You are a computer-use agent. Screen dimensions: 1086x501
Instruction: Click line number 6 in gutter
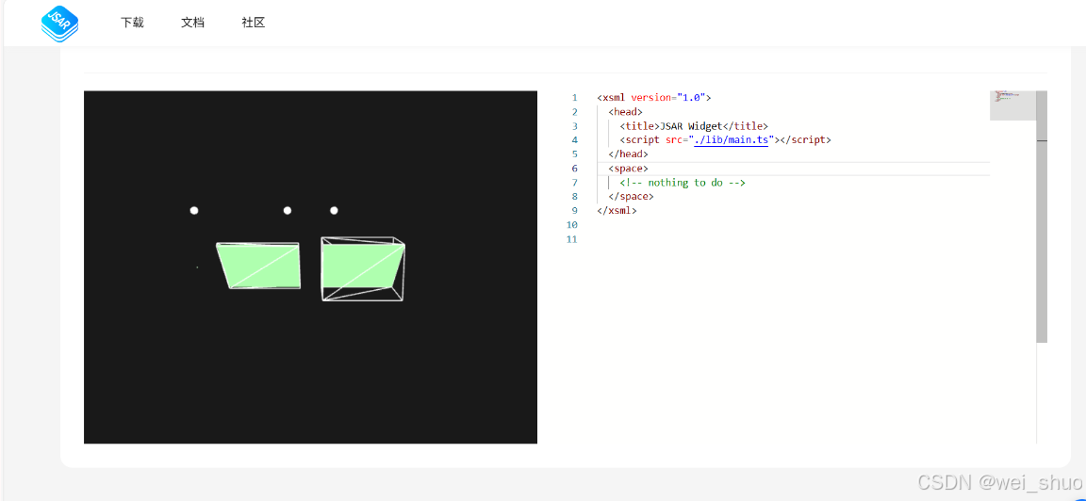point(574,169)
